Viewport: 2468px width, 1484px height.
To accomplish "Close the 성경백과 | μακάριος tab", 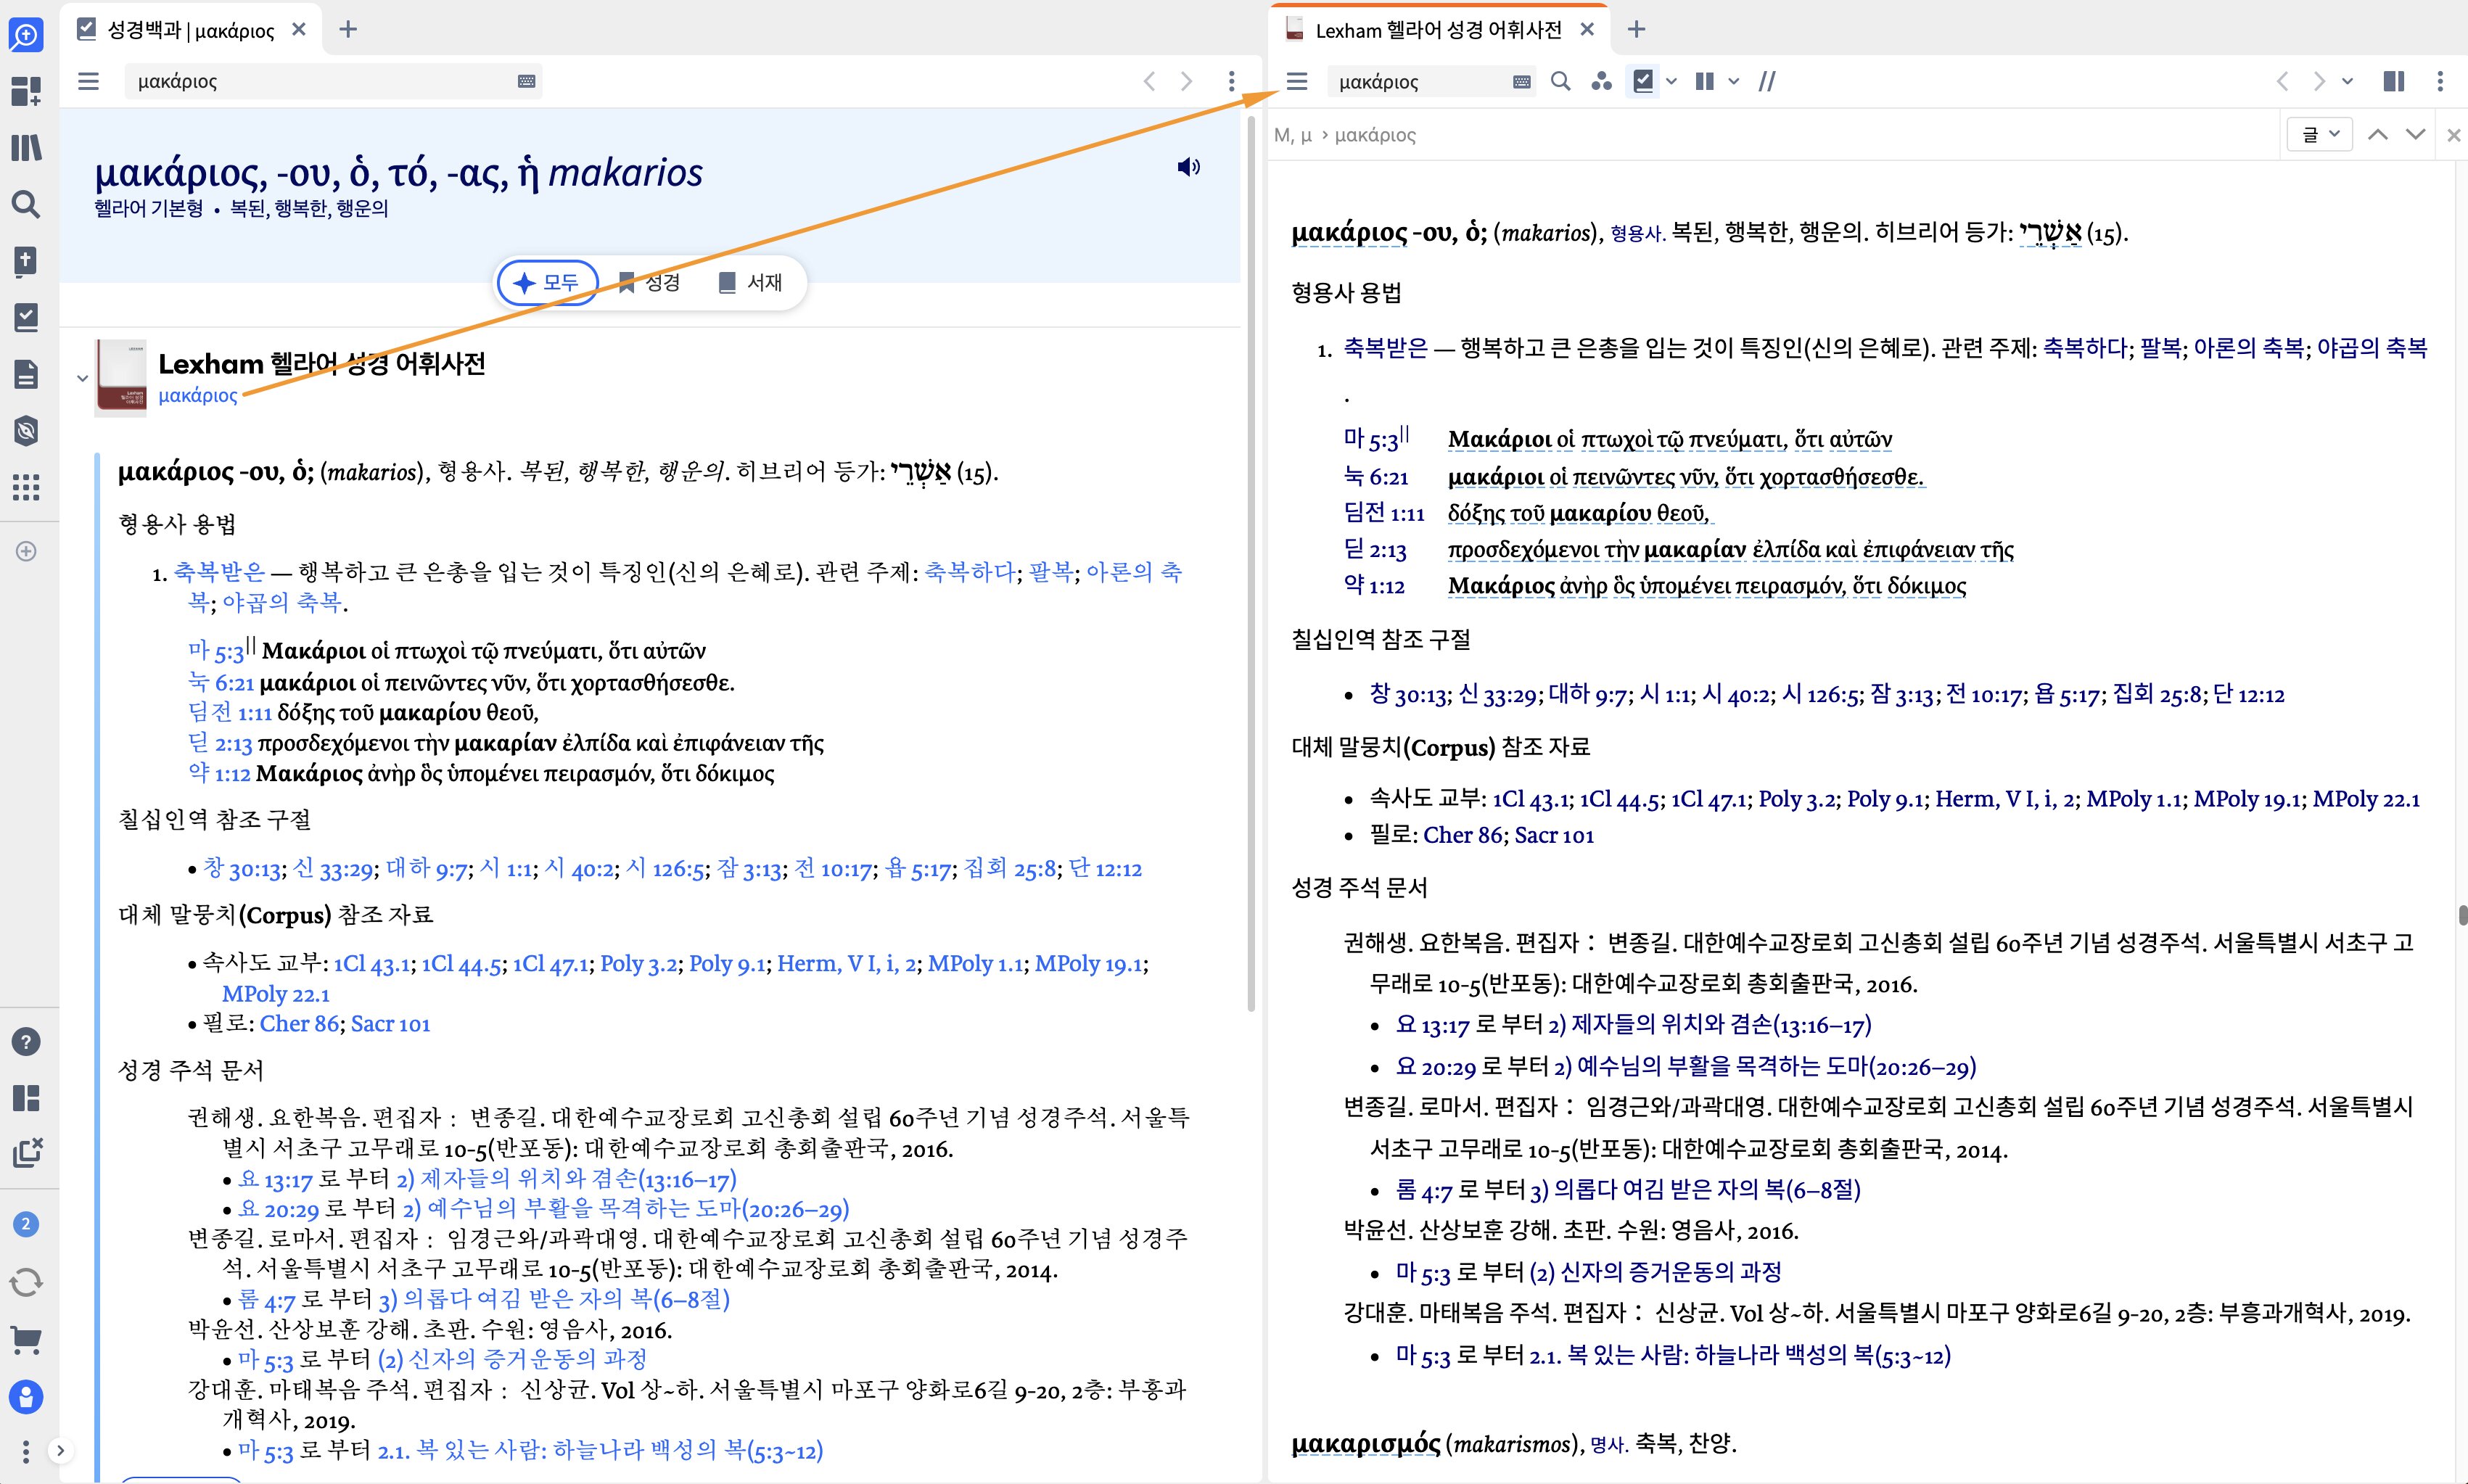I will pos(298,30).
